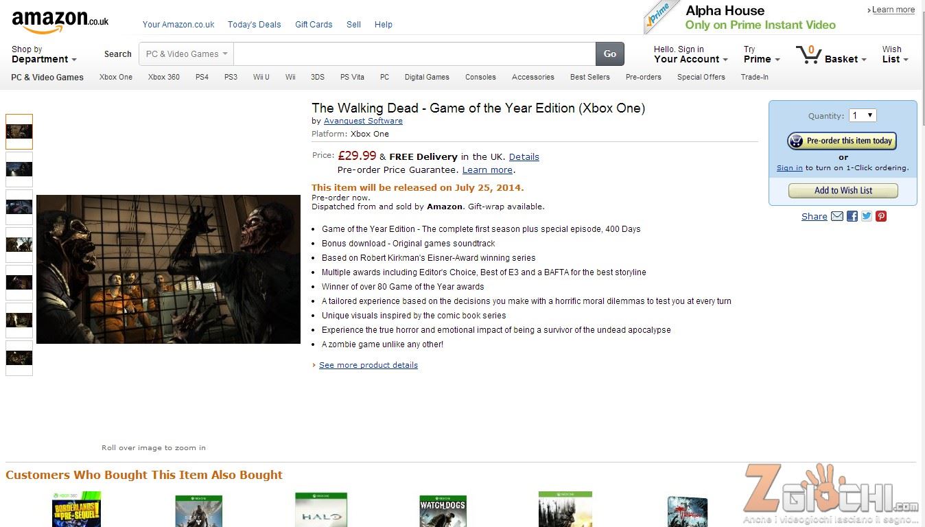Expand the Shop by Department menu

44,54
